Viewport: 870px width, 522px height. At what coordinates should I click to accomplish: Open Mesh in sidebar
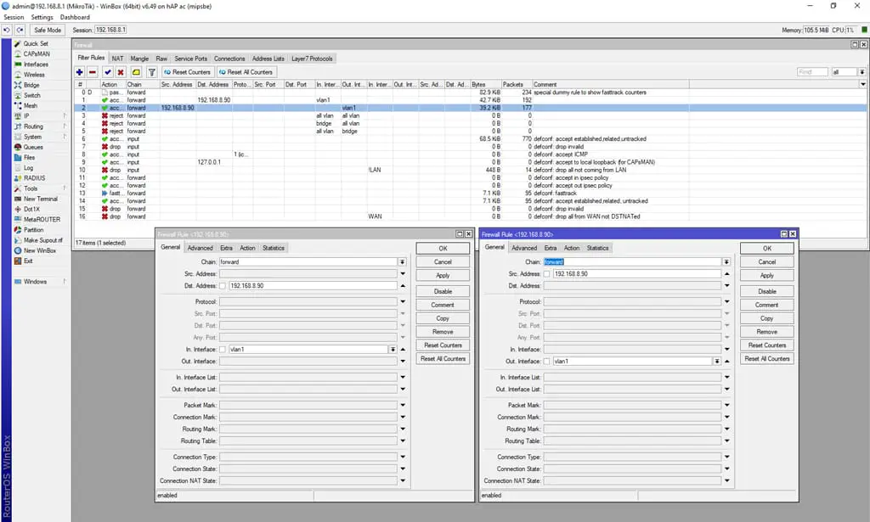[31, 105]
